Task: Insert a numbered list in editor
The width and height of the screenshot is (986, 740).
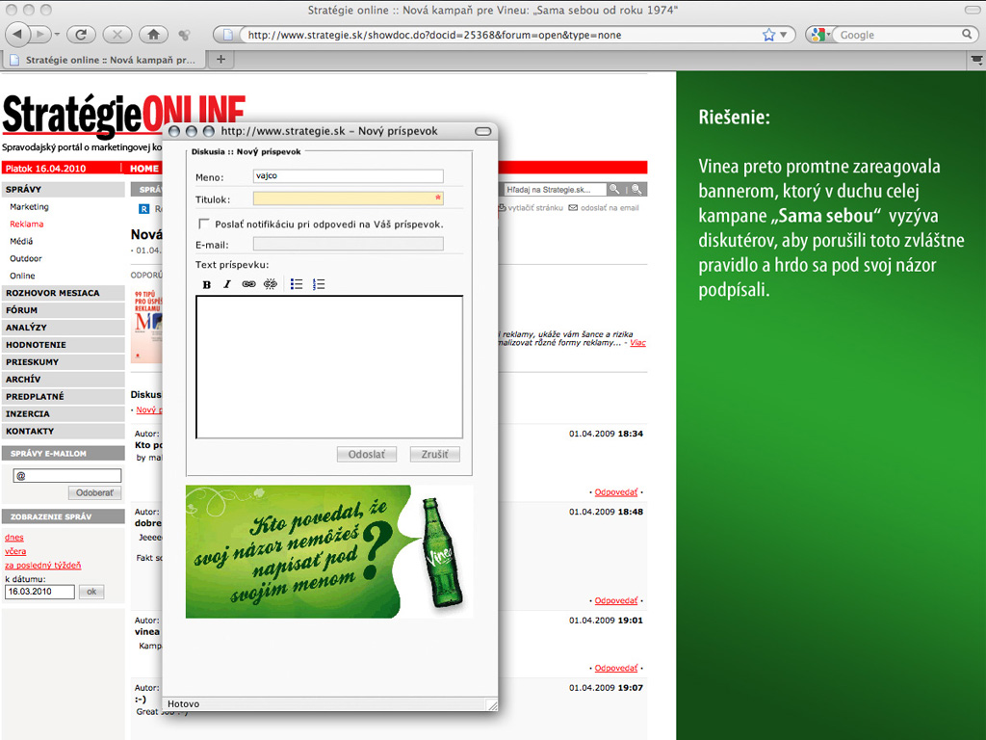Action: pyautogui.click(x=319, y=284)
